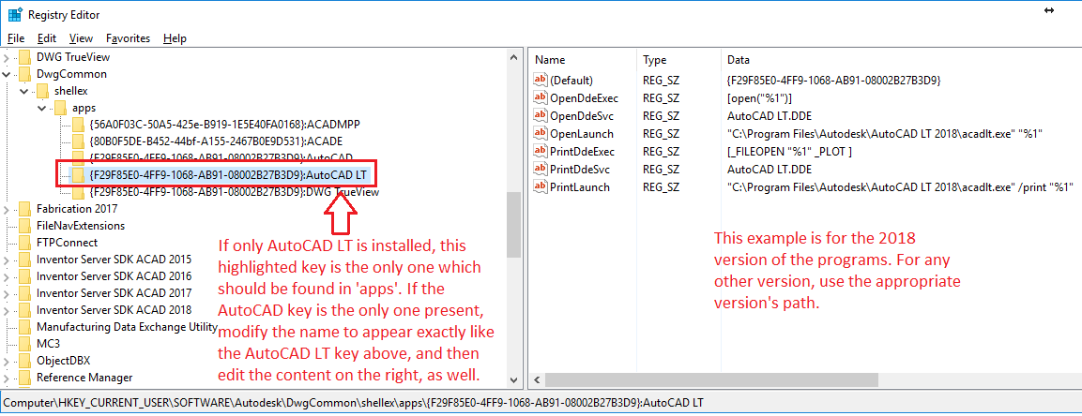Expand the Reference Manager tree node
Viewport: 1082px width, 416px height.
(7, 378)
